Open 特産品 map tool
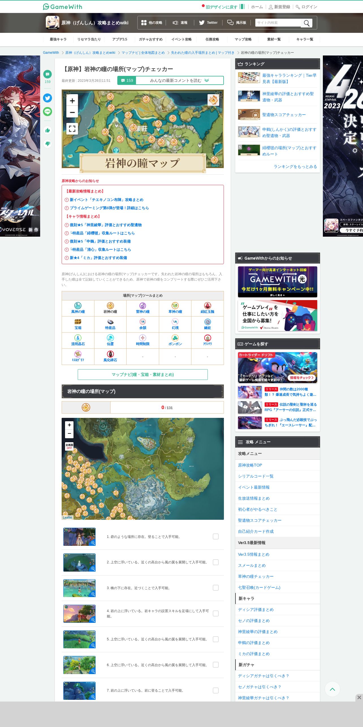The image size is (363, 727). pyautogui.click(x=110, y=324)
